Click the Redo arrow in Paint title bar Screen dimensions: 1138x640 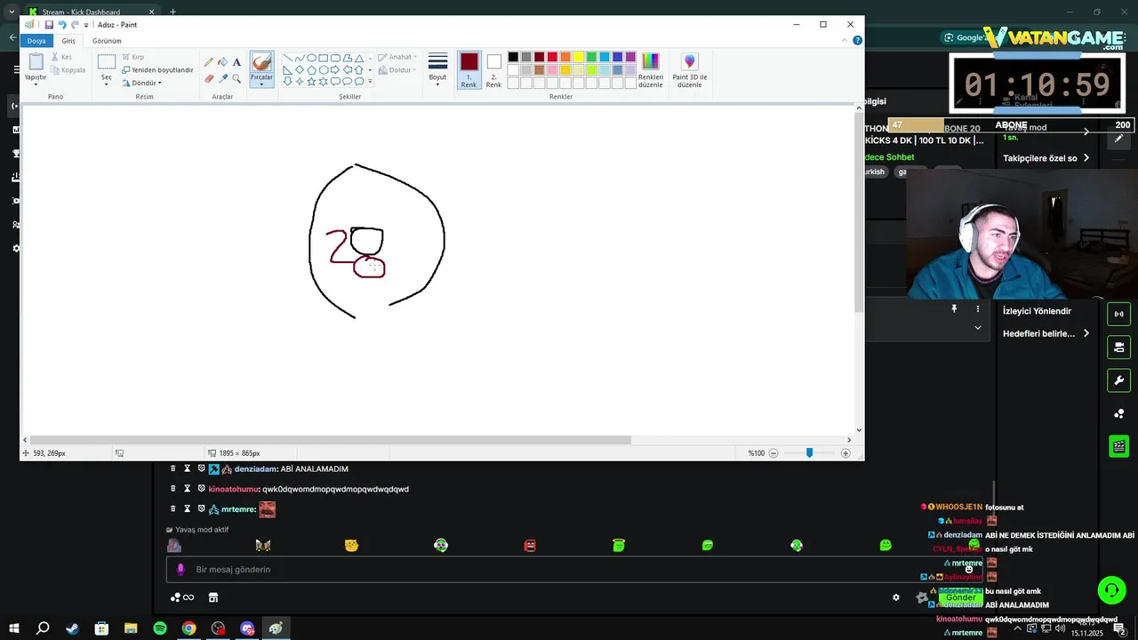tap(75, 25)
